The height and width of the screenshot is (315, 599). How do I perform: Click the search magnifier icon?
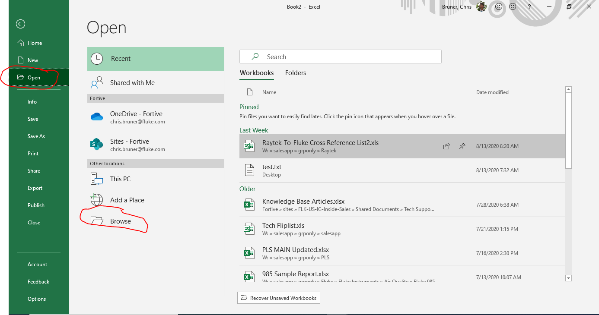click(255, 57)
